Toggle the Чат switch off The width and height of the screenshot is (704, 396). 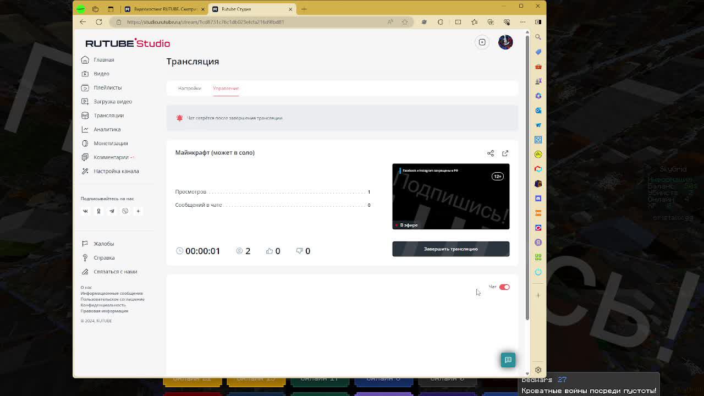pyautogui.click(x=504, y=287)
